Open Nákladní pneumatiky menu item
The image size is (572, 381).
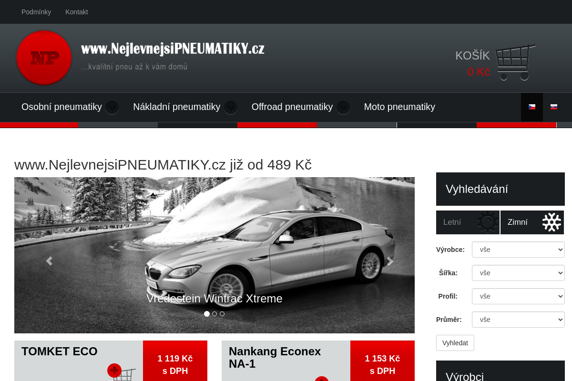click(x=176, y=107)
